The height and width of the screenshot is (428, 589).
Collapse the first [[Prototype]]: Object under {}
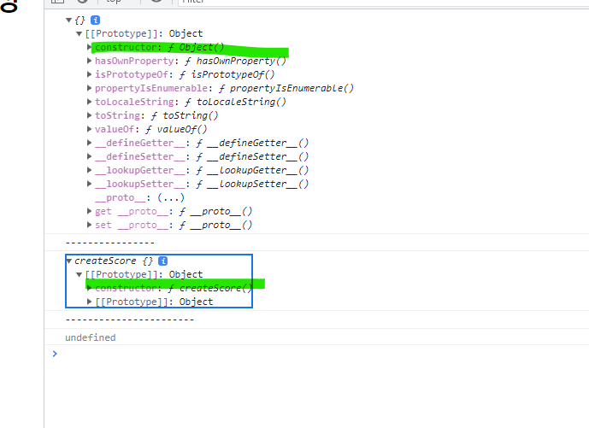pos(79,34)
